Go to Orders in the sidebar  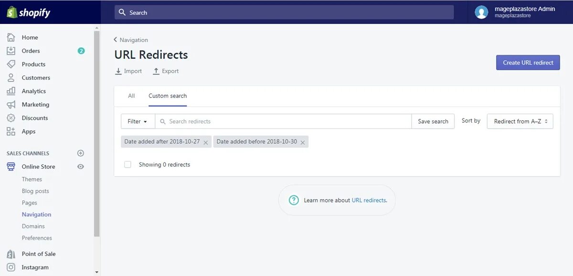[31, 51]
